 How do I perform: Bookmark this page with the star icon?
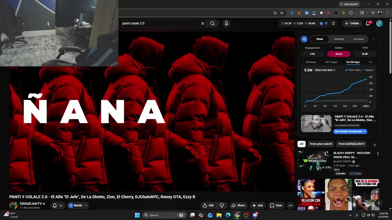282,13
